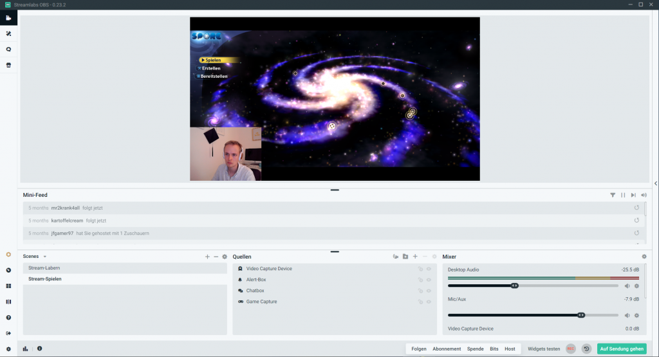The image size is (659, 357).
Task: Test the Folgen widget alert
Action: [x=418, y=349]
